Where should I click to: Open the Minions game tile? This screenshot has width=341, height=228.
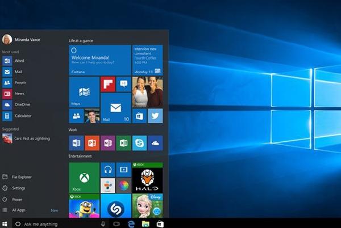pyautogui.click(x=84, y=206)
